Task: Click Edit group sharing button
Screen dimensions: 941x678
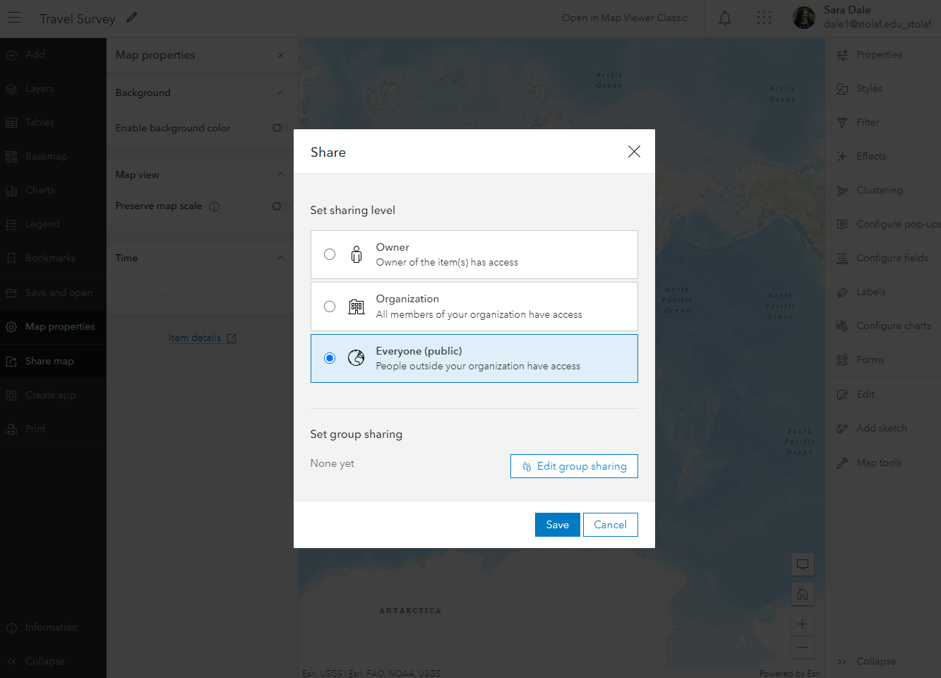Action: (574, 466)
